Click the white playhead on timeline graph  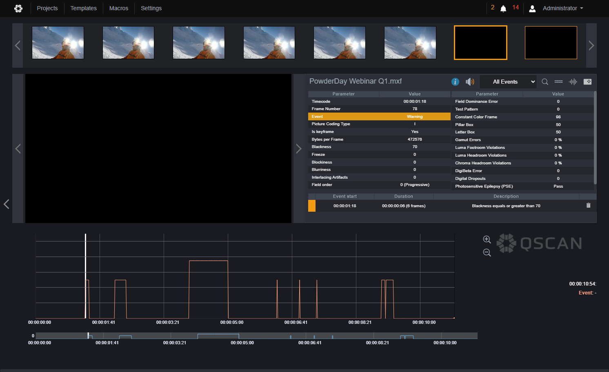pos(85,276)
